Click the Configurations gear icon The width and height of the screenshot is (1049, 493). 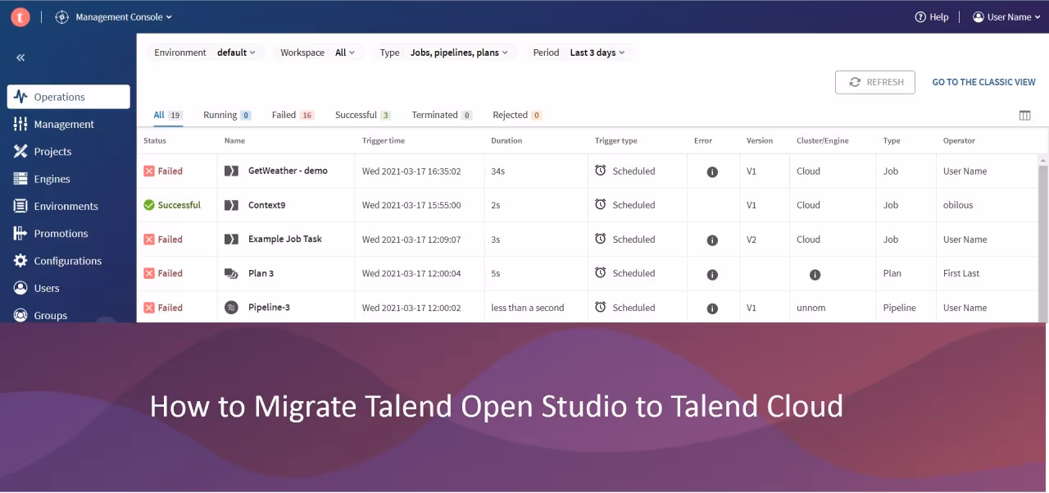[20, 261]
